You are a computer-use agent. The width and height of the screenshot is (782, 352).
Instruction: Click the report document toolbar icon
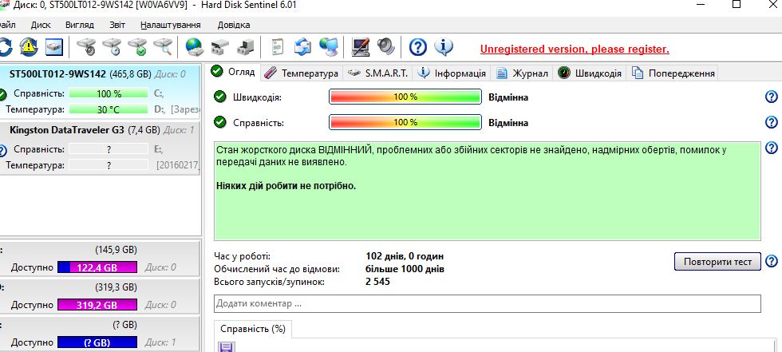point(277,47)
